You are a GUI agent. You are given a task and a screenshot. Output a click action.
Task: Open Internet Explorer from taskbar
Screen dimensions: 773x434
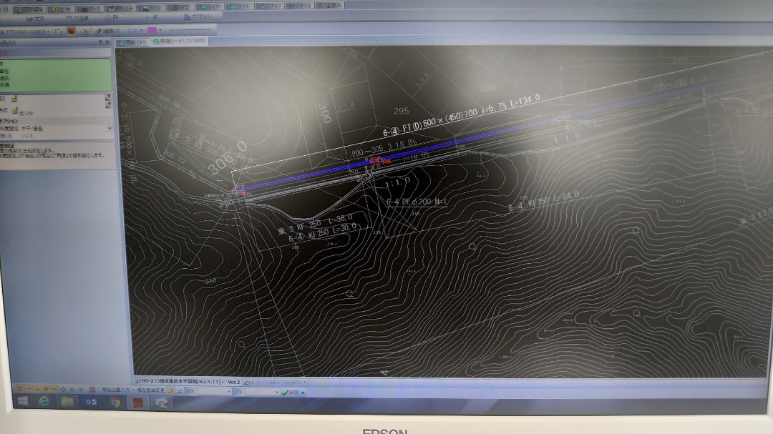(x=44, y=402)
